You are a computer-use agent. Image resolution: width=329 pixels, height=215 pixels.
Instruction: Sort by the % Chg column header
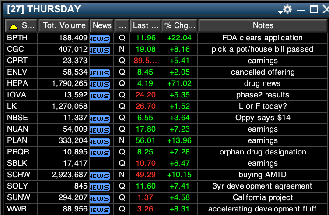tap(180, 25)
